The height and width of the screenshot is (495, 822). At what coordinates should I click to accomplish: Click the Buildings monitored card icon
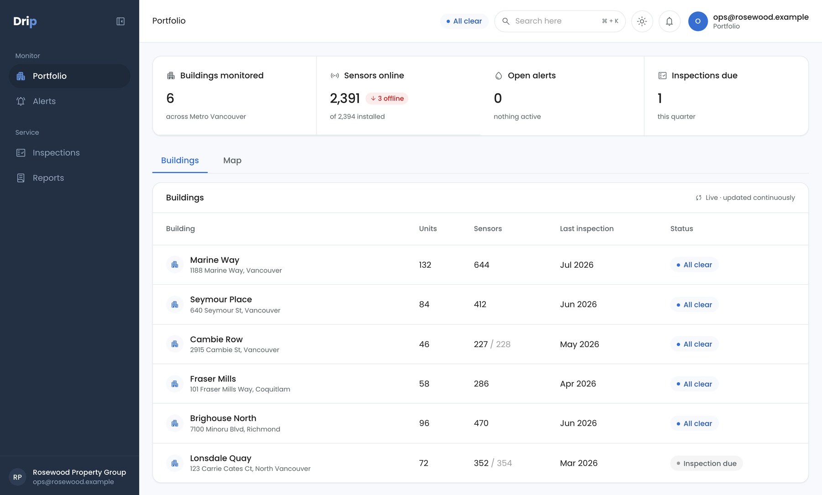tap(171, 76)
